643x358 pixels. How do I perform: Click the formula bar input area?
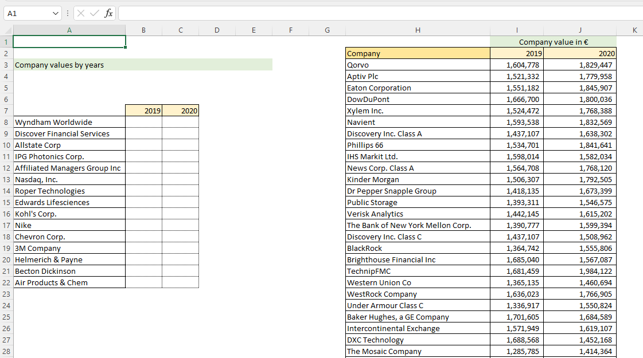(x=380, y=14)
